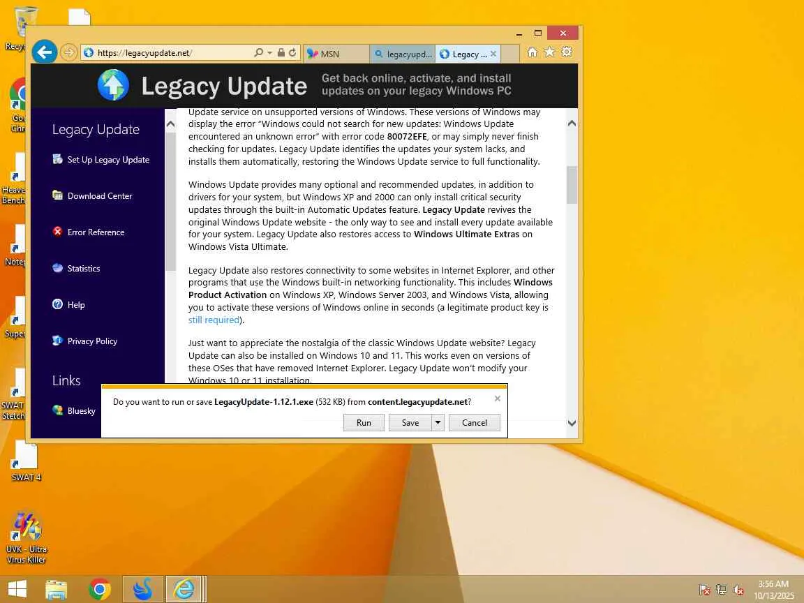Open the Error Reference link

click(x=96, y=232)
